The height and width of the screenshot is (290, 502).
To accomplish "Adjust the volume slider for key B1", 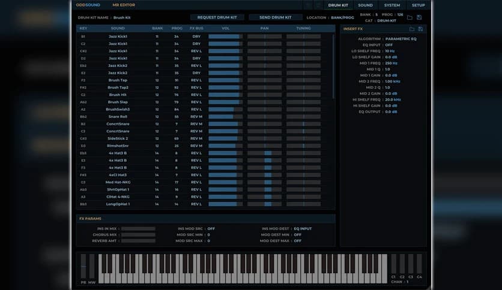I will [x=225, y=37].
